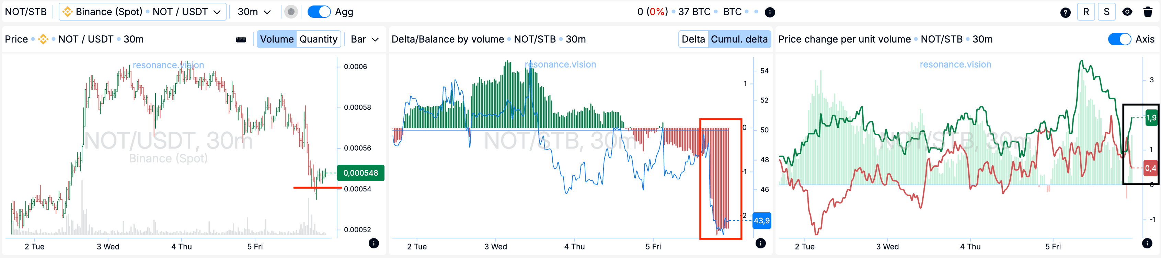Click info icon below the price chart
The width and height of the screenshot is (1161, 258).
tap(373, 243)
